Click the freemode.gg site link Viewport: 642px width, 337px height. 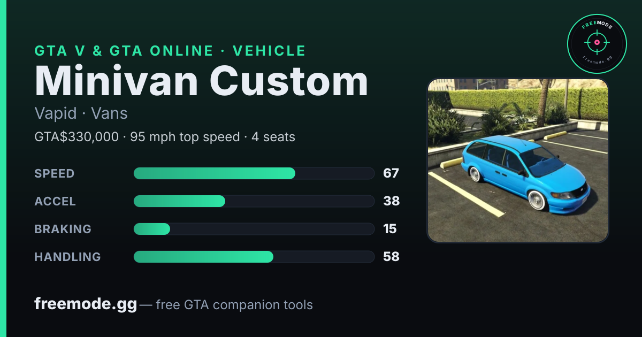click(x=86, y=304)
